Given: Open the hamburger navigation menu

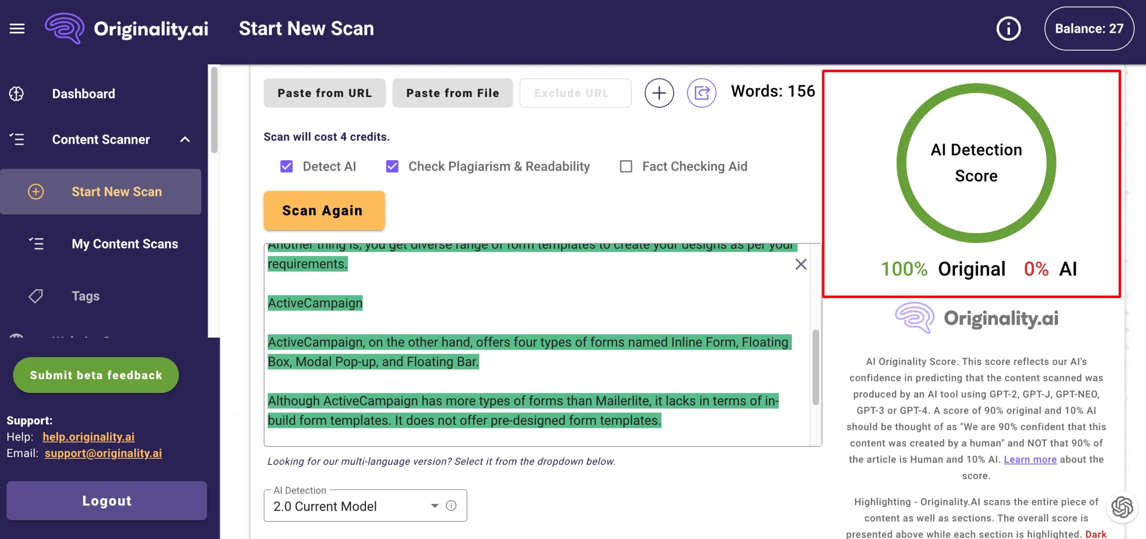Looking at the screenshot, I should (x=17, y=28).
